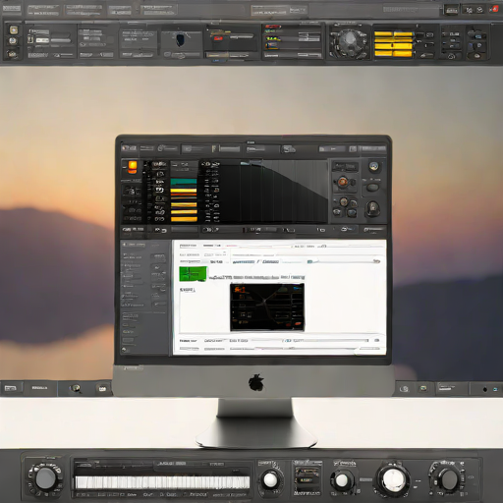Click the dark screenshot preview inside the white panel

click(267, 307)
